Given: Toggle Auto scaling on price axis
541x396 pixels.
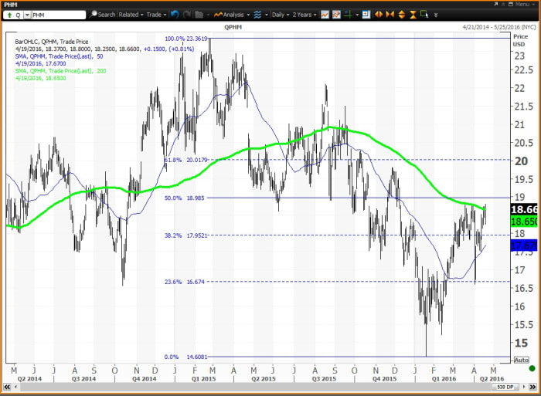Looking at the screenshot, I should click(522, 360).
